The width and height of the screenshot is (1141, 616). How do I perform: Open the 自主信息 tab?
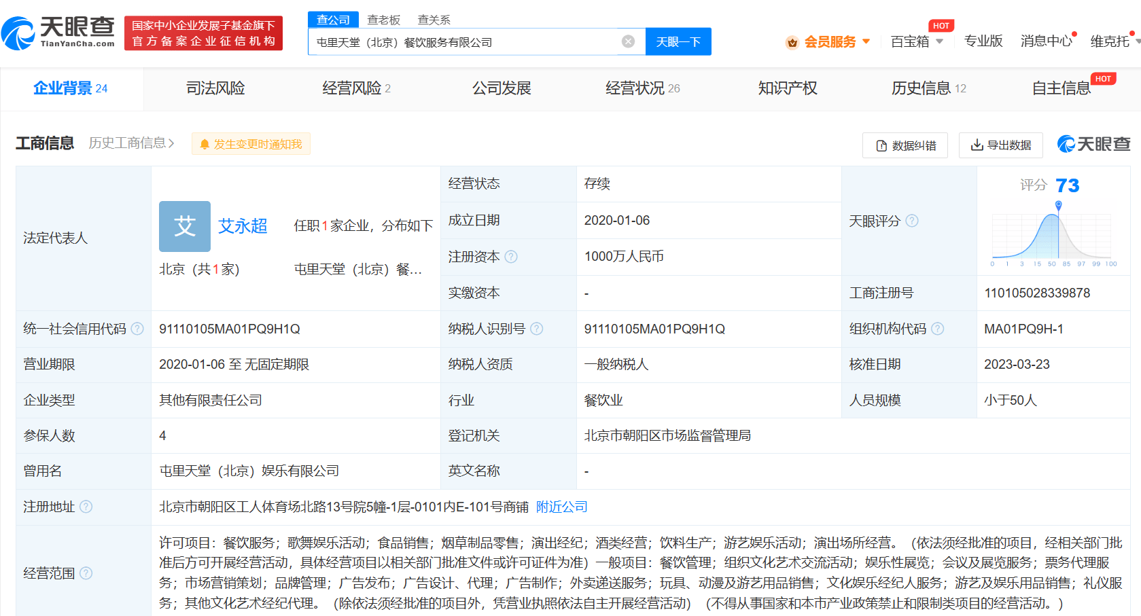tap(1061, 88)
